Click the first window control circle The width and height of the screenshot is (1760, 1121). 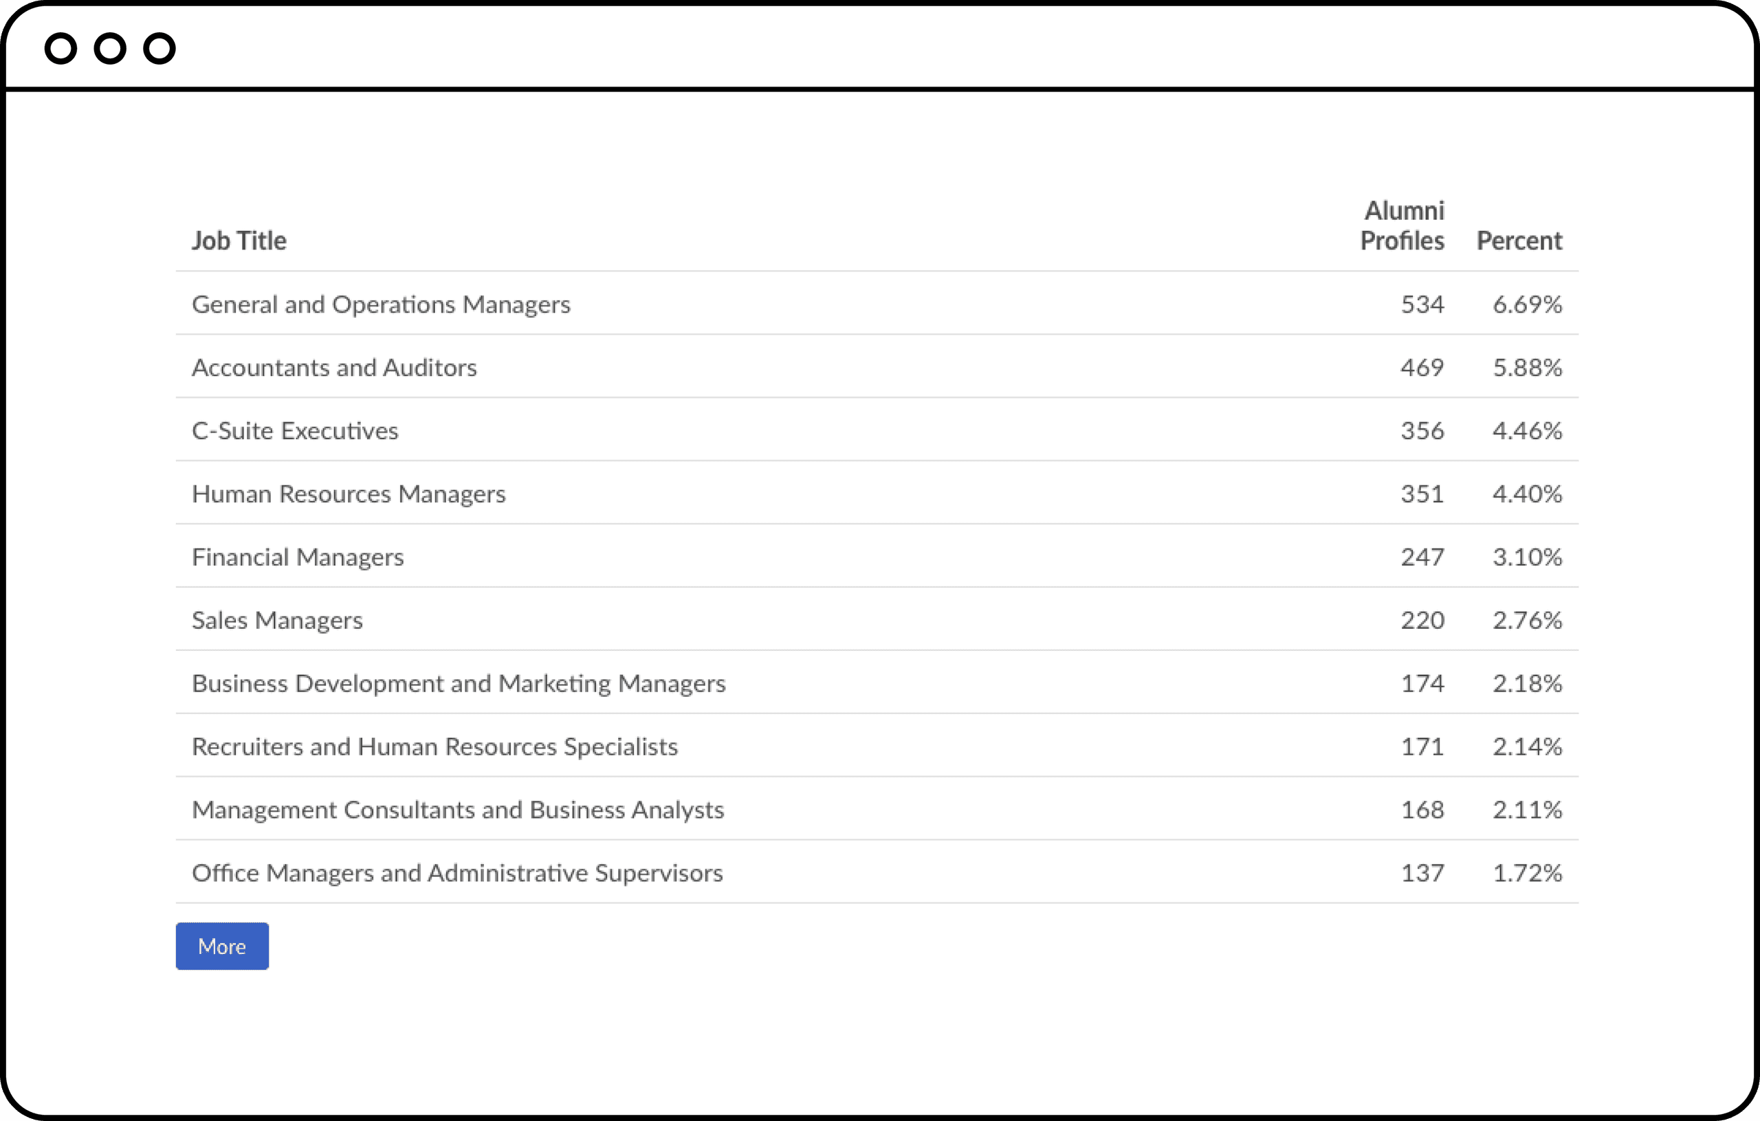point(60,49)
